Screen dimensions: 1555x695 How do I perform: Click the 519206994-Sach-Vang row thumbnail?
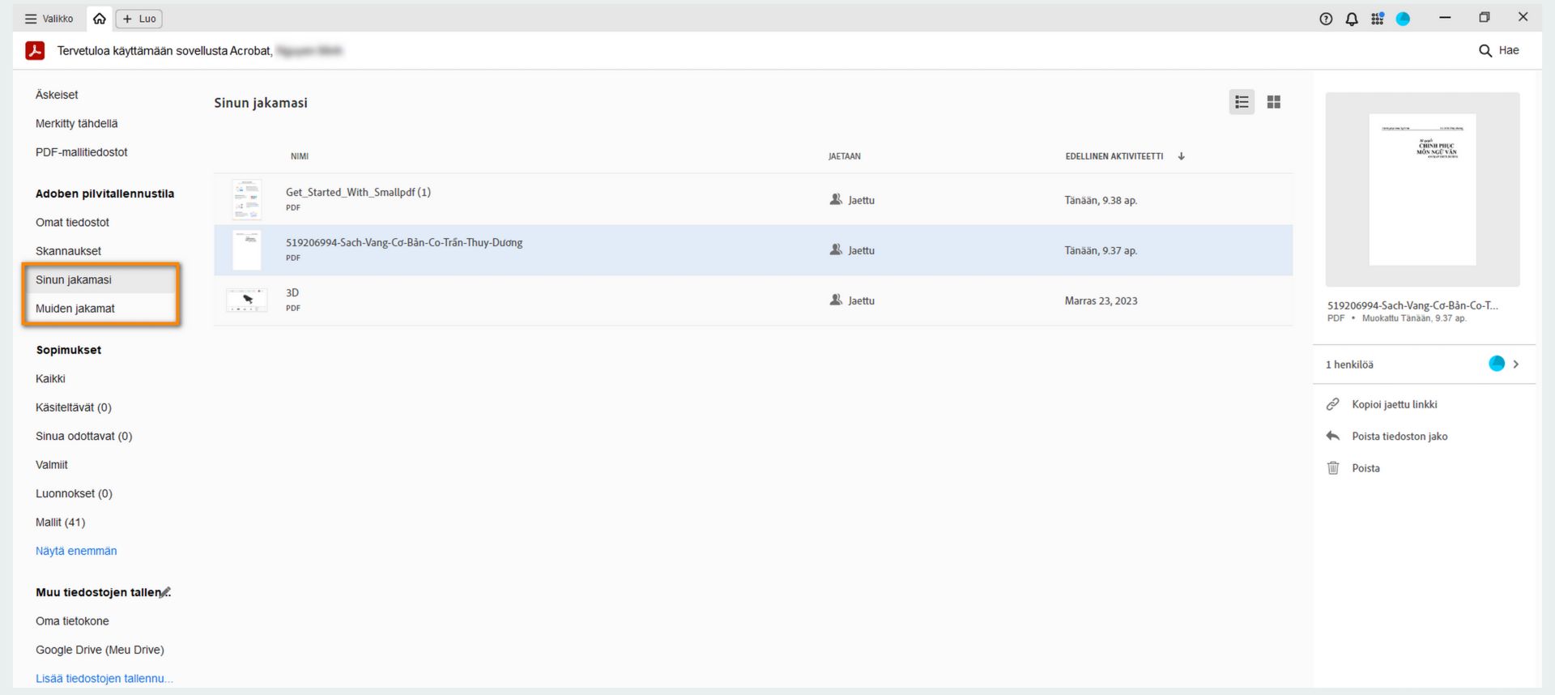point(247,250)
